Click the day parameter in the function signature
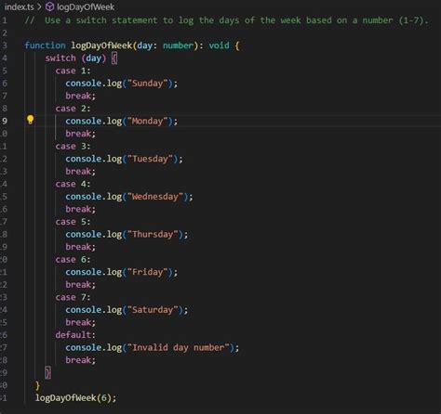This screenshot has width=441, height=414. coord(145,45)
